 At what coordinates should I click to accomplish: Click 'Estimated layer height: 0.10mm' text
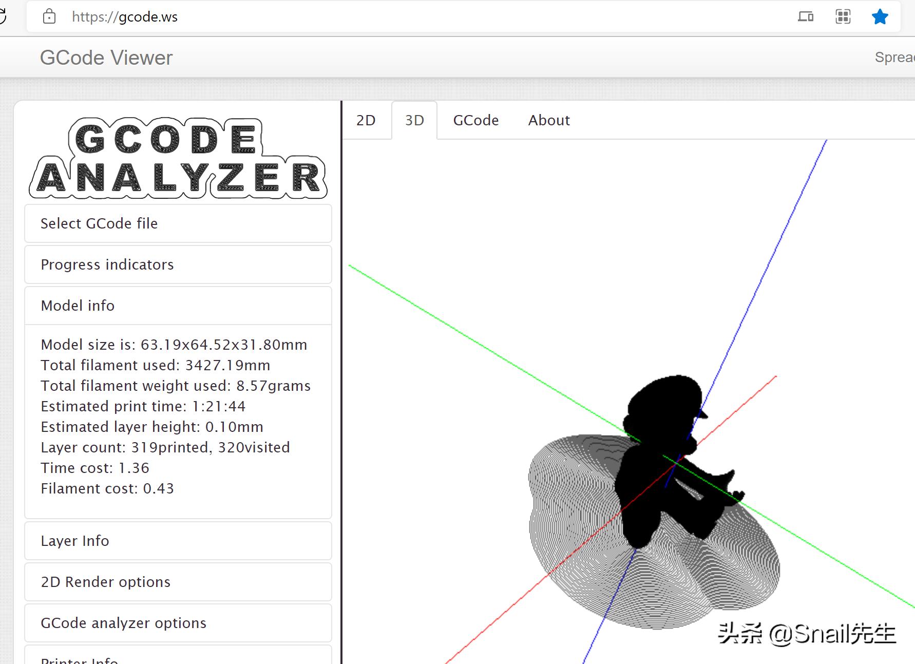coord(152,427)
